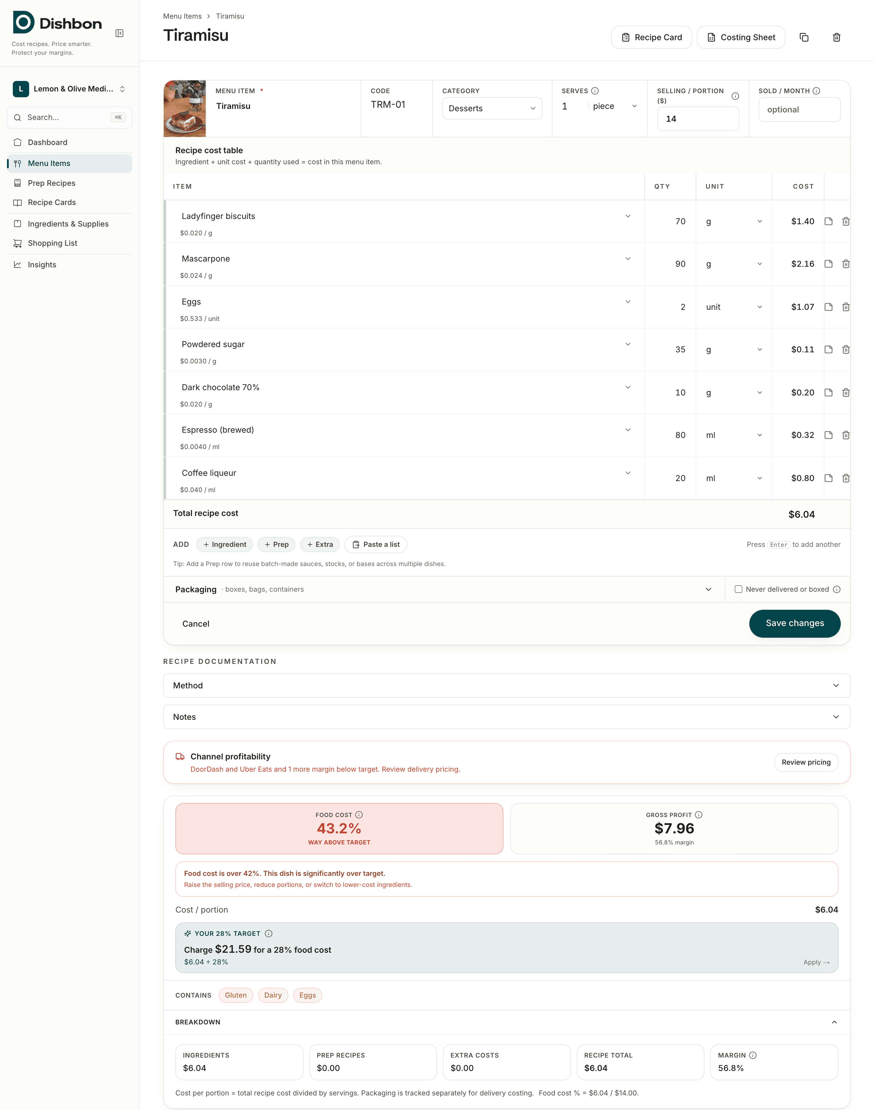Viewport: 874px width, 1110px height.
Task: Click Paste a list button
Action: (376, 544)
